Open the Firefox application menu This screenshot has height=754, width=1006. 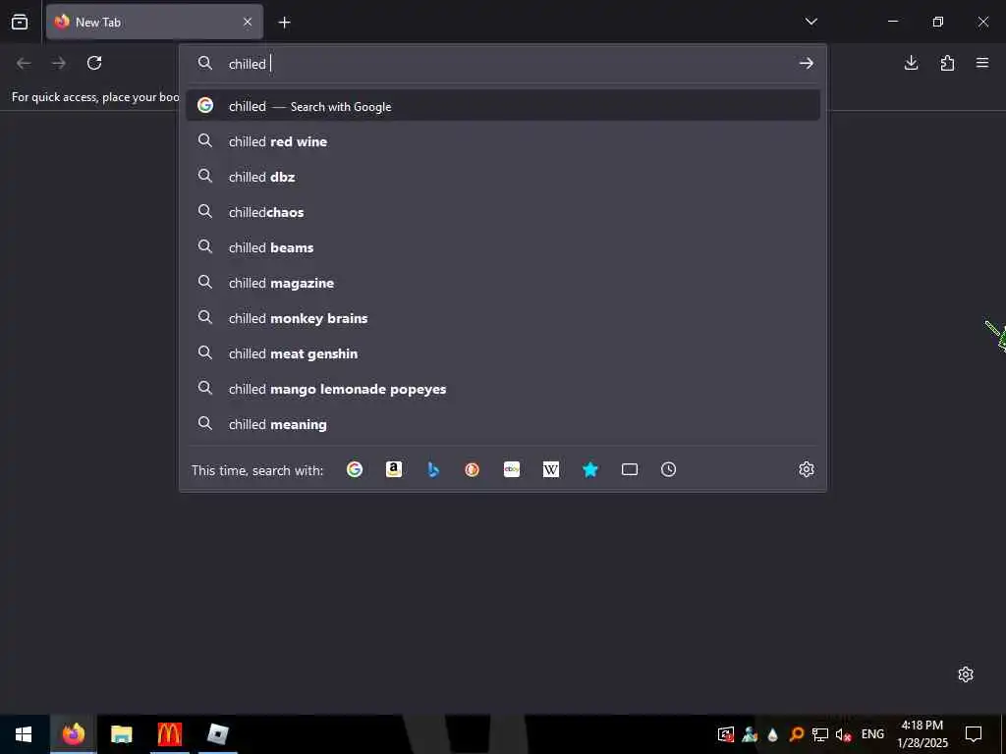(982, 63)
